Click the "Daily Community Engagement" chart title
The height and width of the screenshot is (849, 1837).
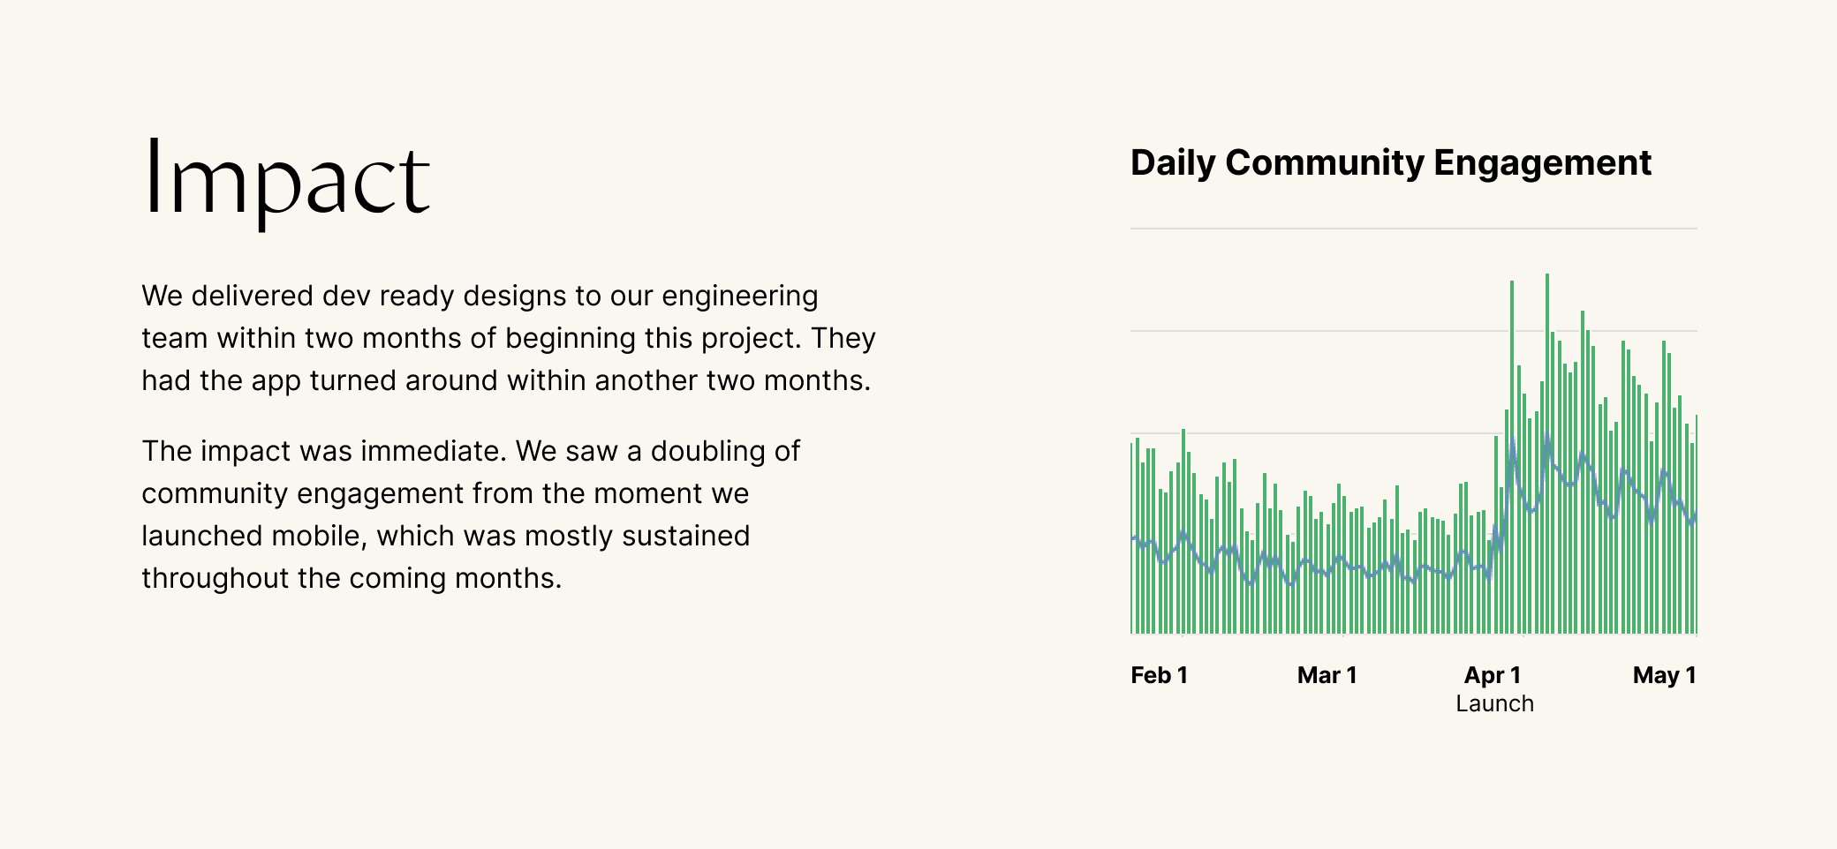[1390, 163]
